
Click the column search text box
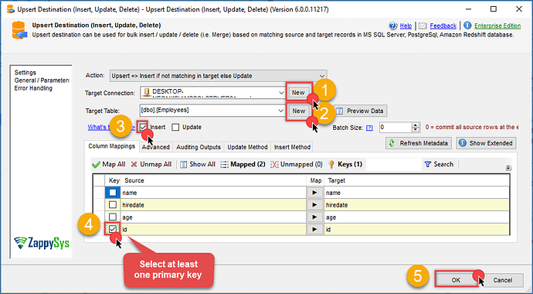tap(393, 164)
